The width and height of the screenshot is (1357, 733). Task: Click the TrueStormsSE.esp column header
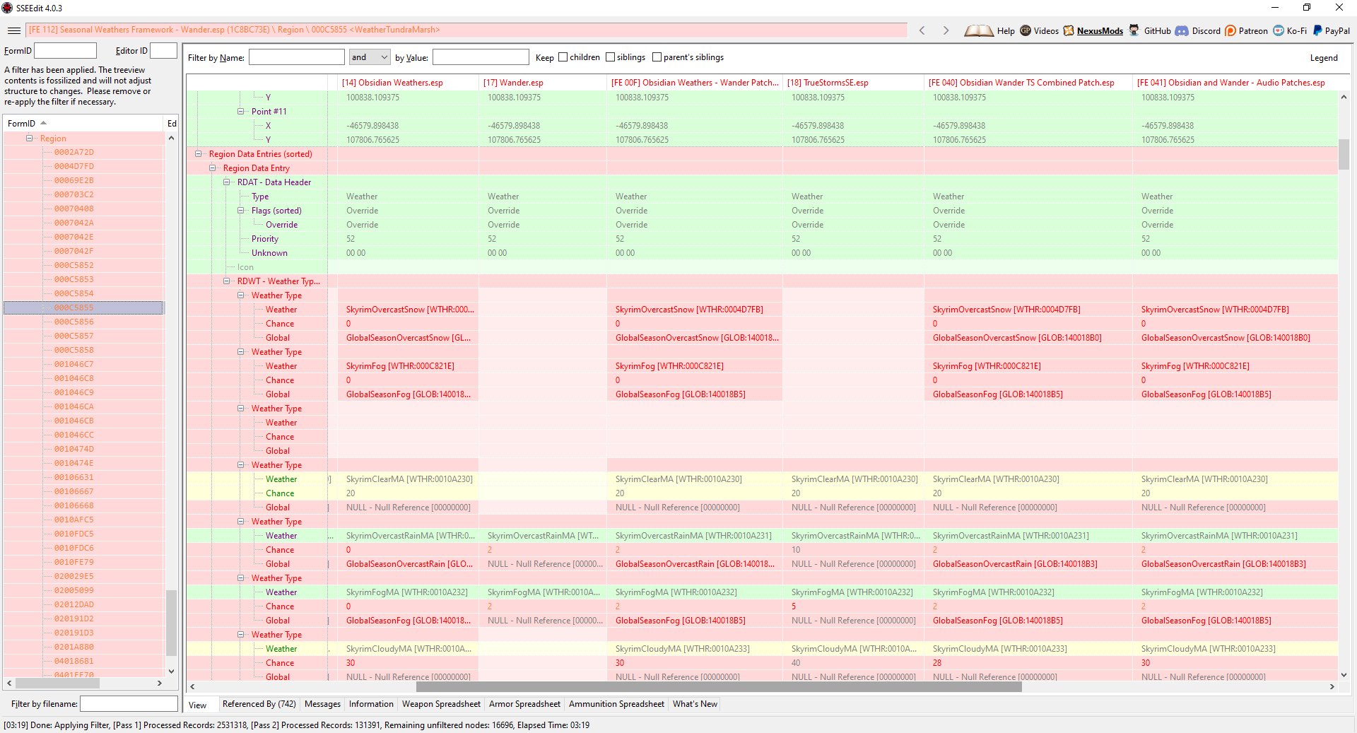pos(853,83)
